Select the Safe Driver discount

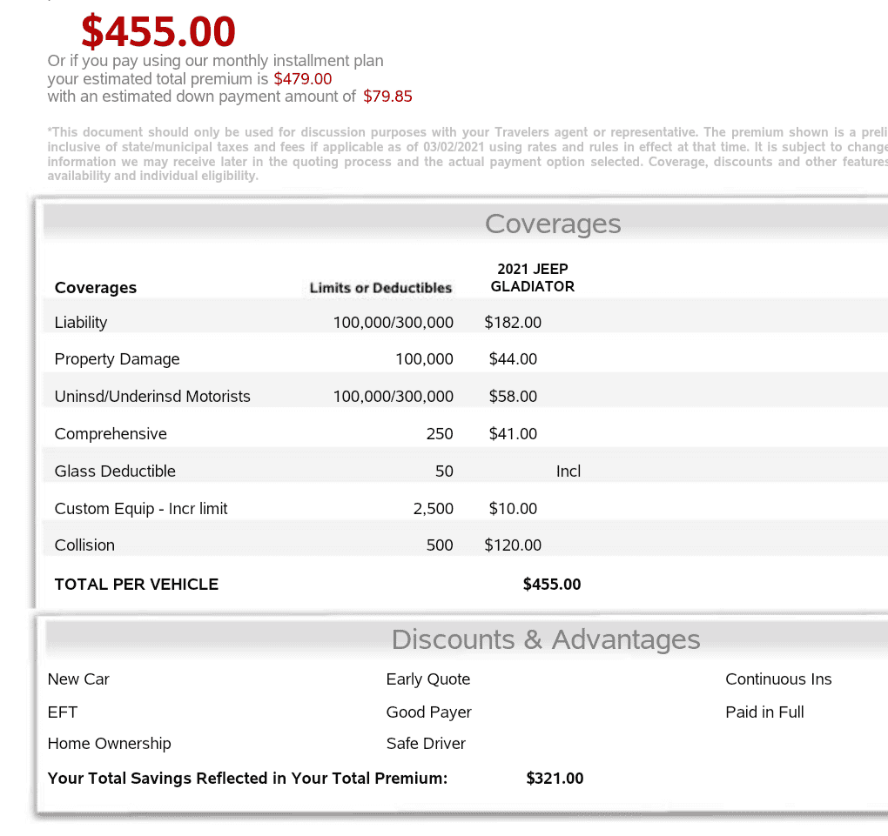426,743
